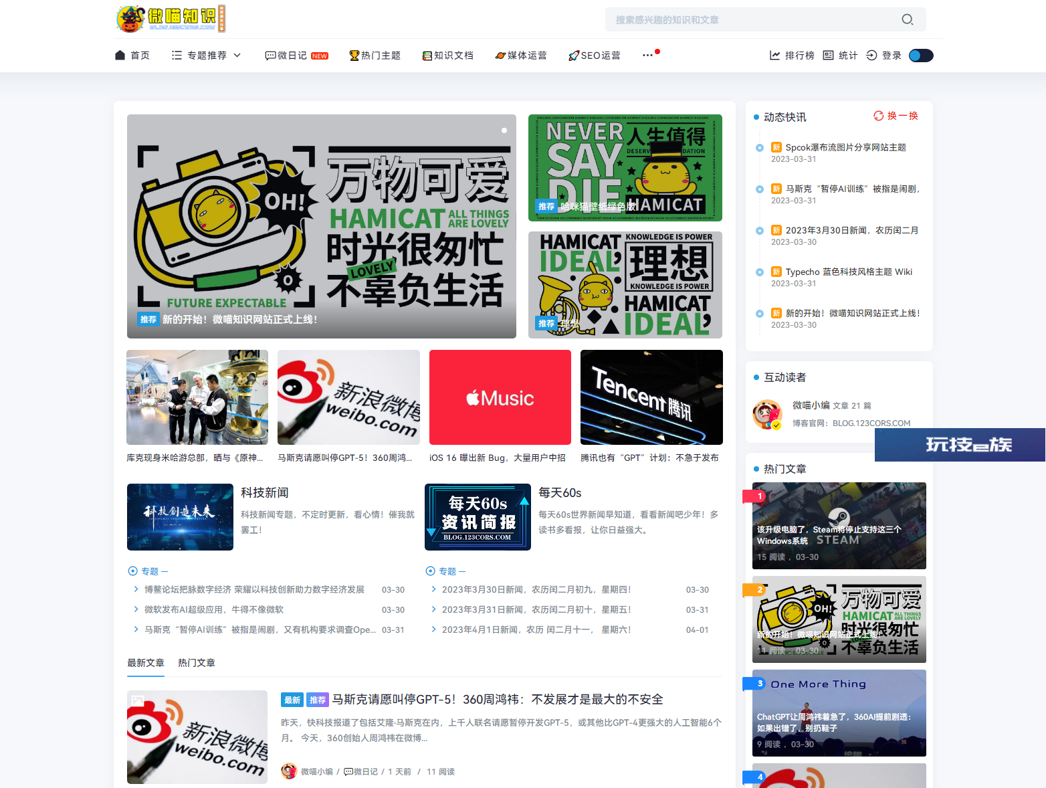Screen dimensions: 1046x788
Task: Click the carousel slide indicator dot
Action: coord(504,130)
